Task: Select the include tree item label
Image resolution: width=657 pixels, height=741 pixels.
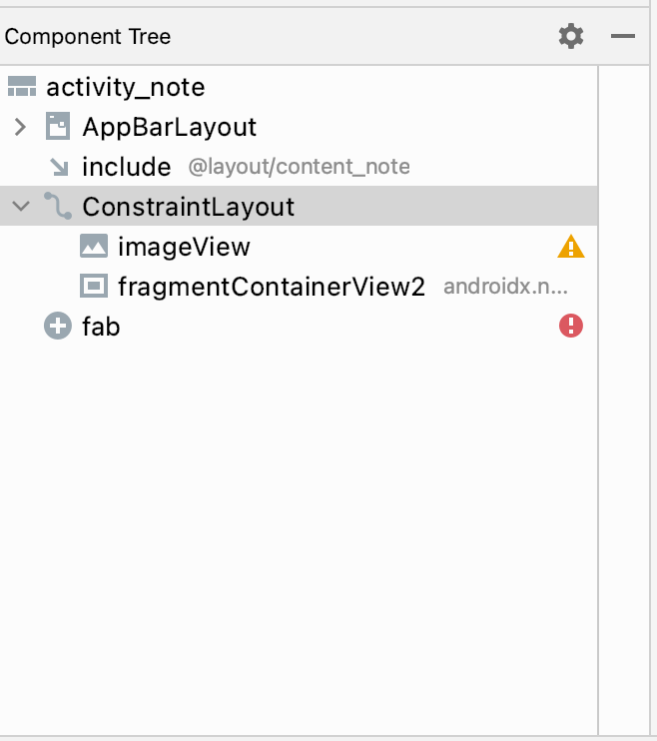Action: (x=126, y=167)
